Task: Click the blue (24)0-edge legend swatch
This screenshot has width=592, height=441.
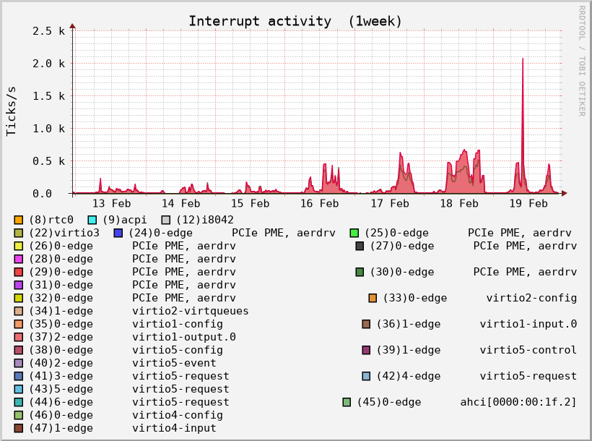Action: pos(118,233)
